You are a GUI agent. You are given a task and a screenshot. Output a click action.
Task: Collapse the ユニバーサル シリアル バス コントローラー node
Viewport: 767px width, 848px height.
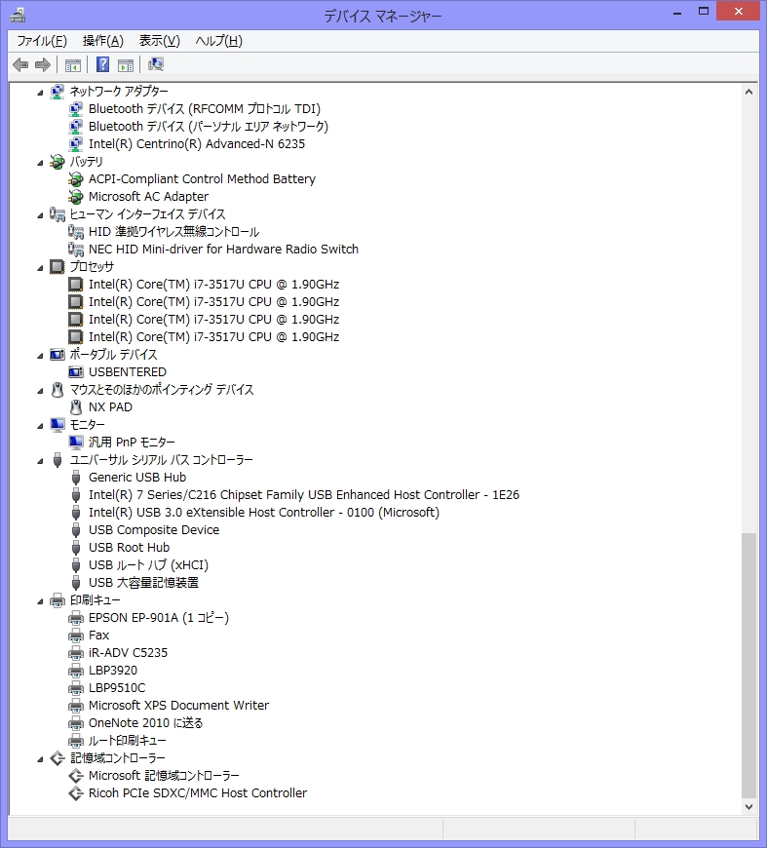(40, 461)
